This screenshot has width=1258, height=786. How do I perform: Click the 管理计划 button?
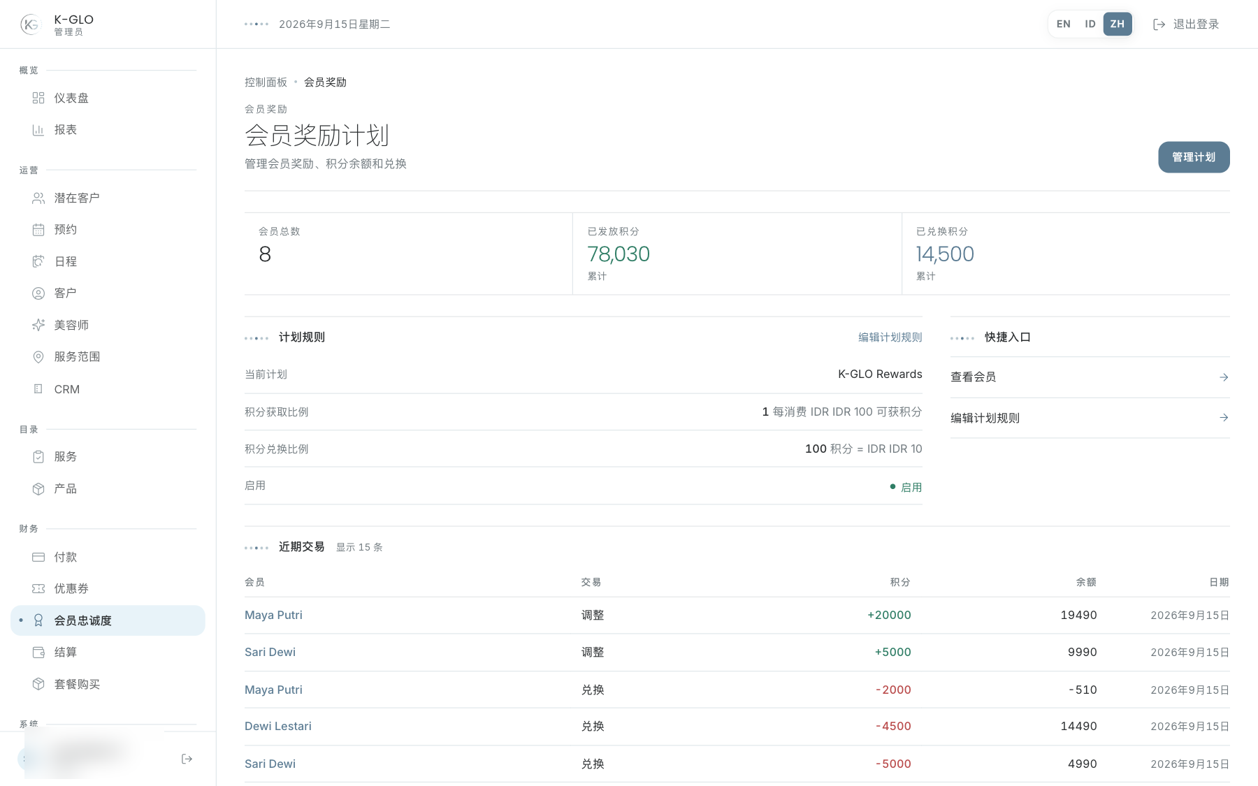tap(1194, 157)
